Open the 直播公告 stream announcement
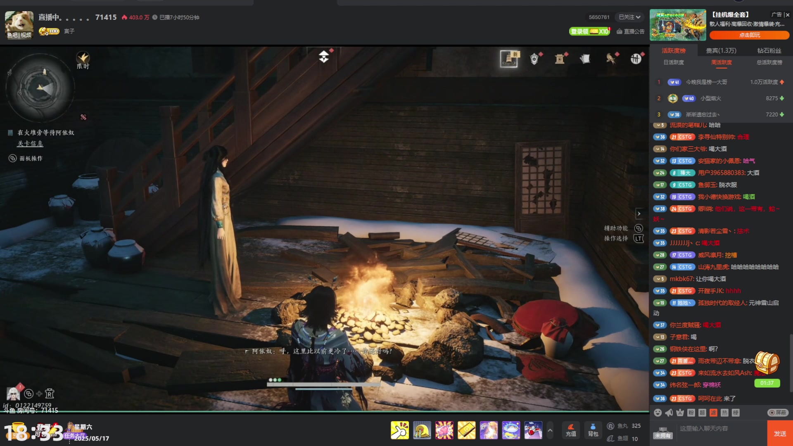The image size is (793, 446). [631, 31]
